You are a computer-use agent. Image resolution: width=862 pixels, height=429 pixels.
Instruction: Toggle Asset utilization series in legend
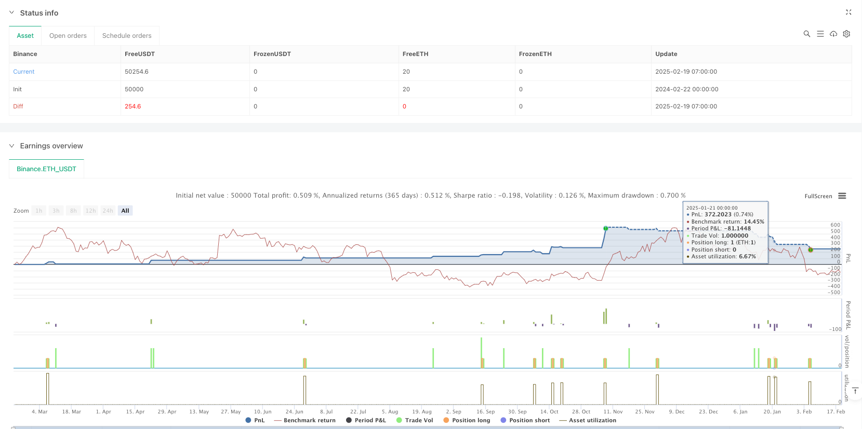pos(588,420)
